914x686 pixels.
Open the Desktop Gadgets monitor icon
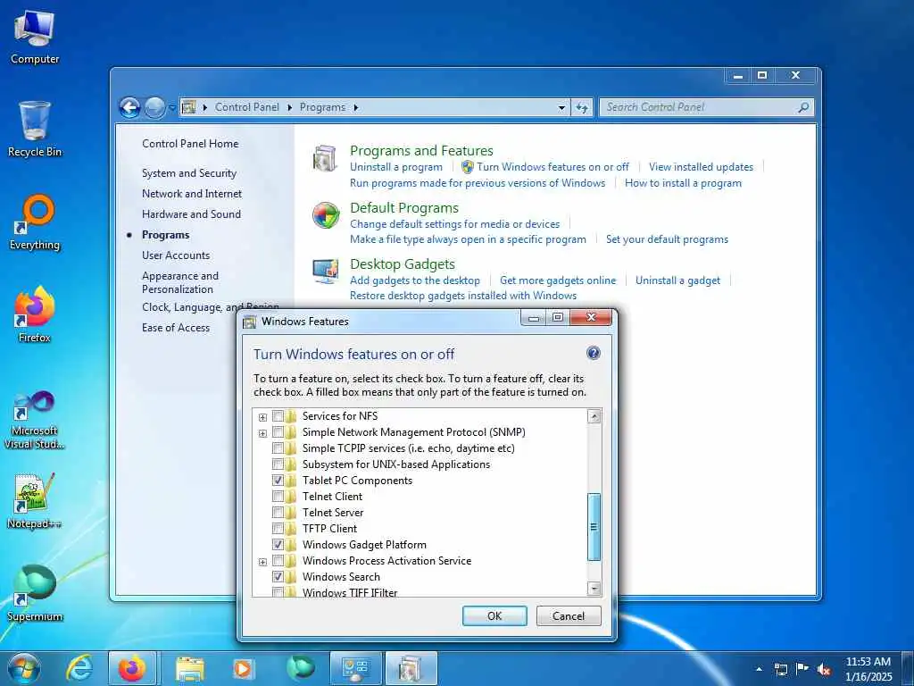click(x=325, y=272)
